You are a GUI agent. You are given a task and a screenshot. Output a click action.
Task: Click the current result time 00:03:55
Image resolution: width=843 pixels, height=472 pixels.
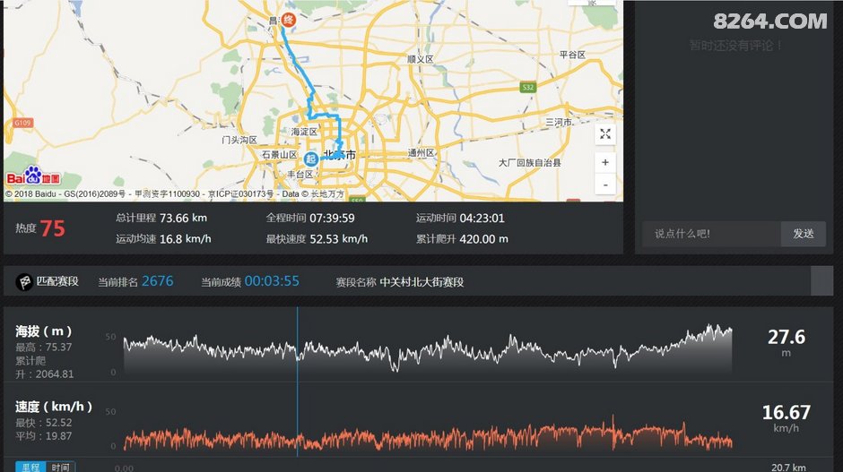pos(272,281)
